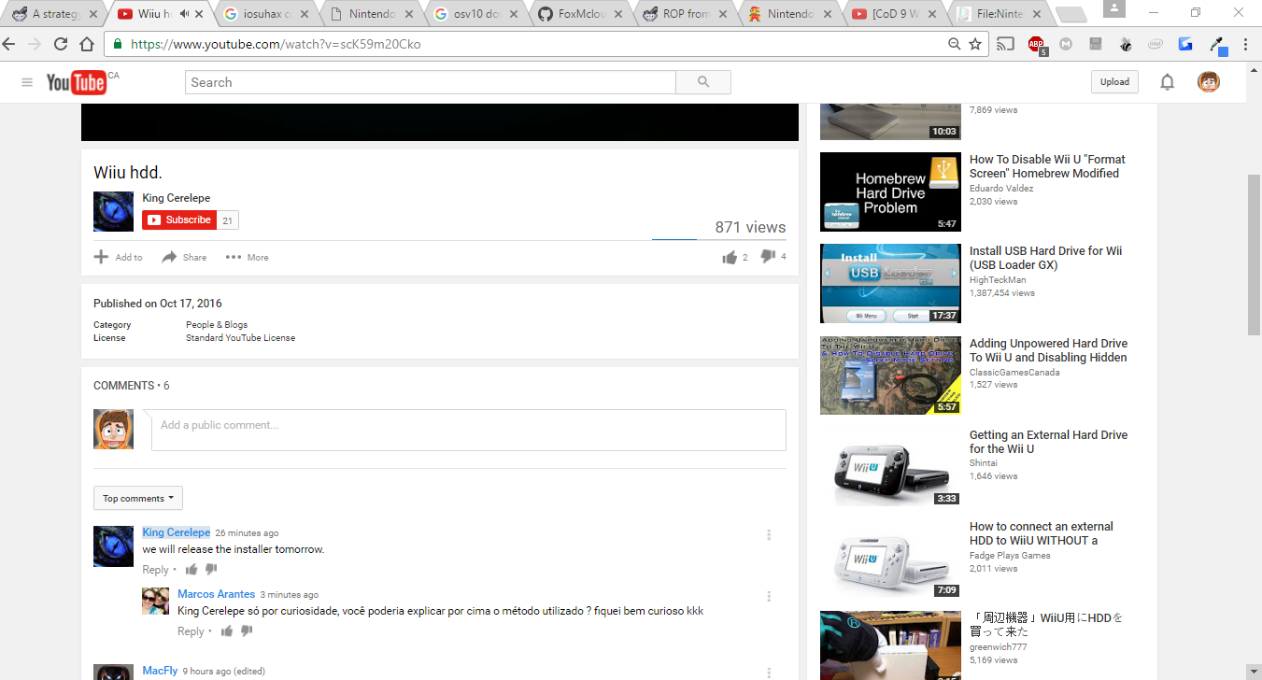Image resolution: width=1262 pixels, height=680 pixels.
Task: Reply to King Cerelepe's comment
Action: (x=155, y=570)
